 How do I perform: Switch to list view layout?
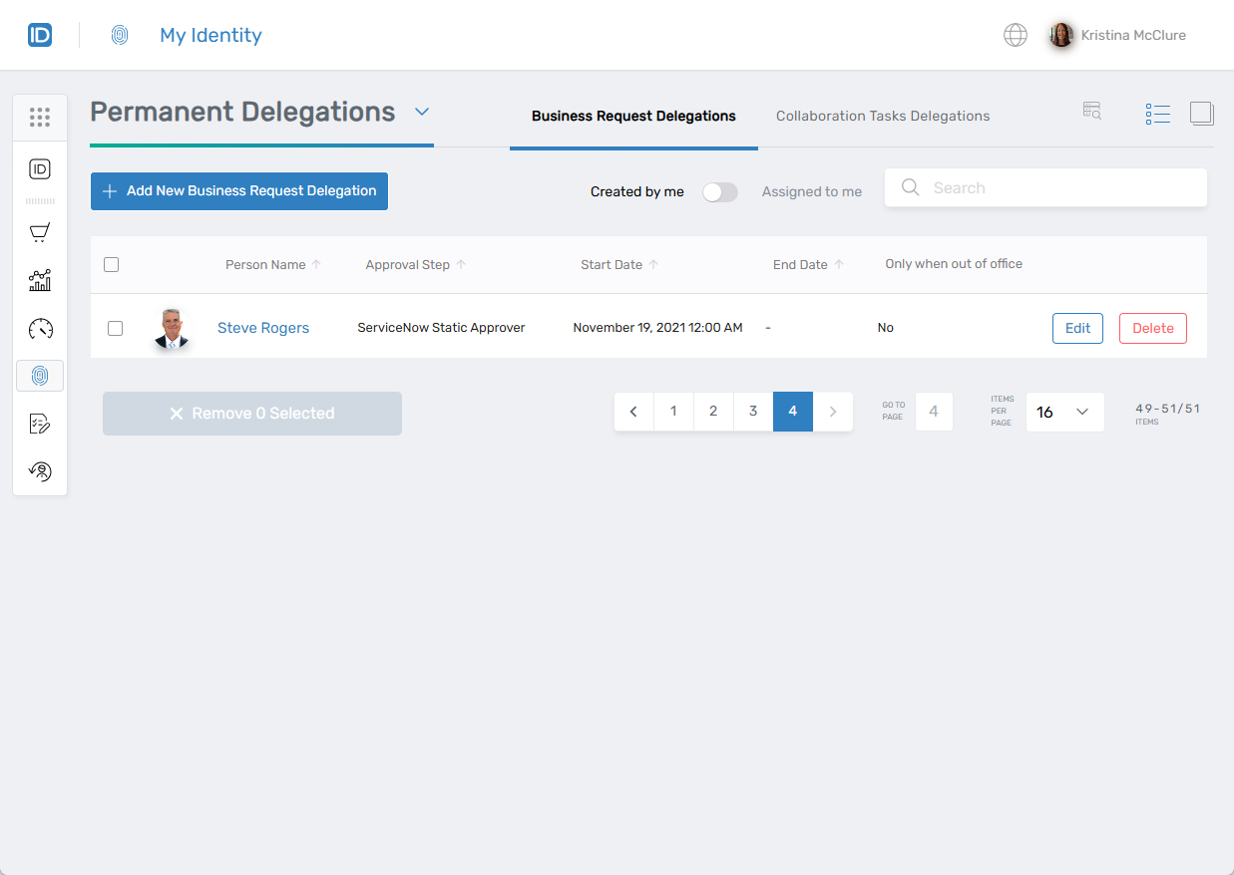click(1157, 113)
